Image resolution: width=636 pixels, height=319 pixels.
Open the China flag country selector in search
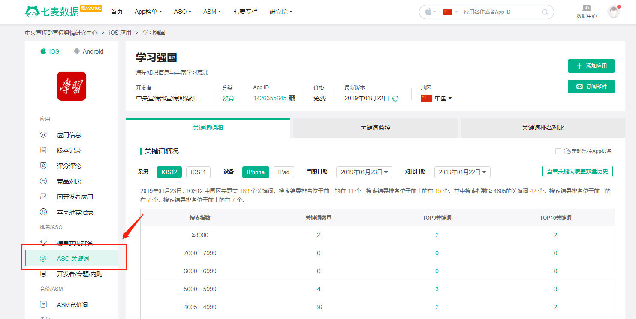point(450,12)
